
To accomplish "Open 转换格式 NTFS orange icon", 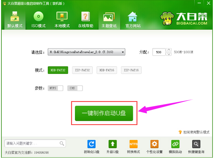I will coord(134,144).
